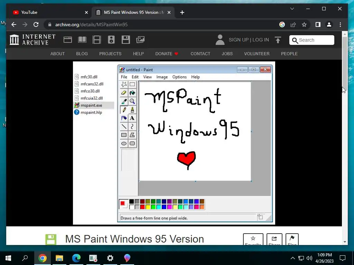Select the Pencil tool in Paint
The height and width of the screenshot is (265, 354).
[x=124, y=110]
